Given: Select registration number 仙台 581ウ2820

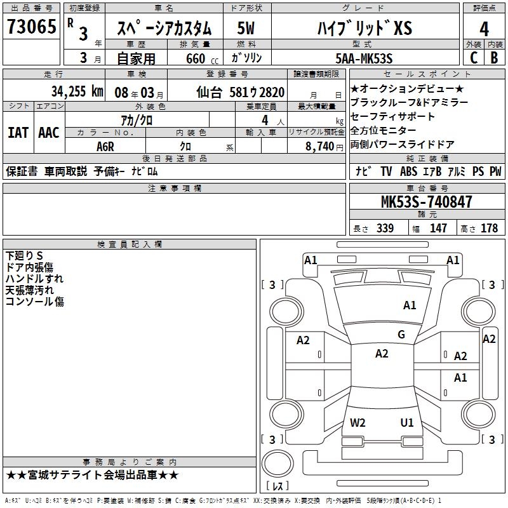Looking at the screenshot, I should coord(241,93).
